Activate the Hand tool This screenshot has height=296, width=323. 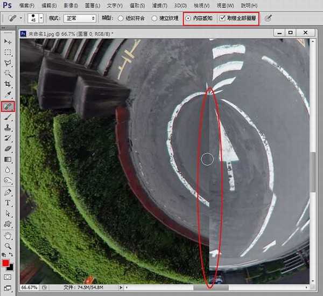[x=8, y=235]
